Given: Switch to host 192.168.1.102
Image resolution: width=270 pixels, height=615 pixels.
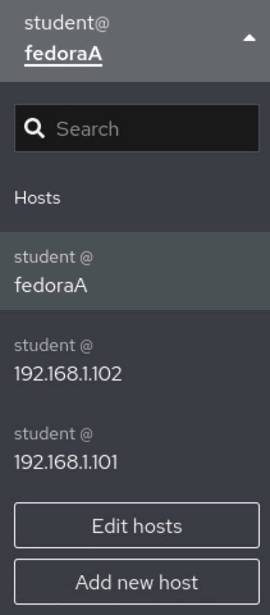Looking at the screenshot, I should [x=68, y=374].
